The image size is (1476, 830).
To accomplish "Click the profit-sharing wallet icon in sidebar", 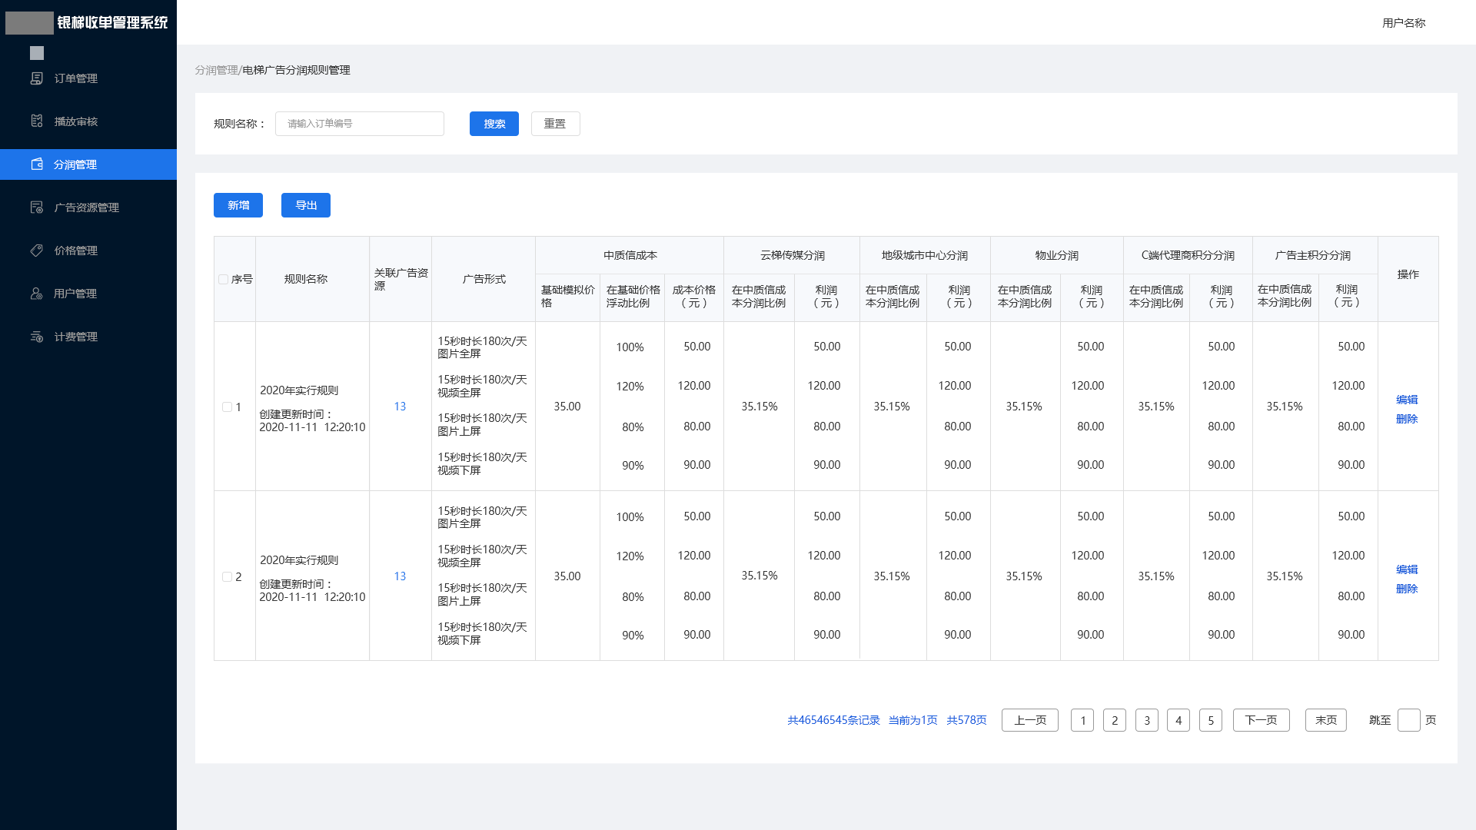I will 36,164.
